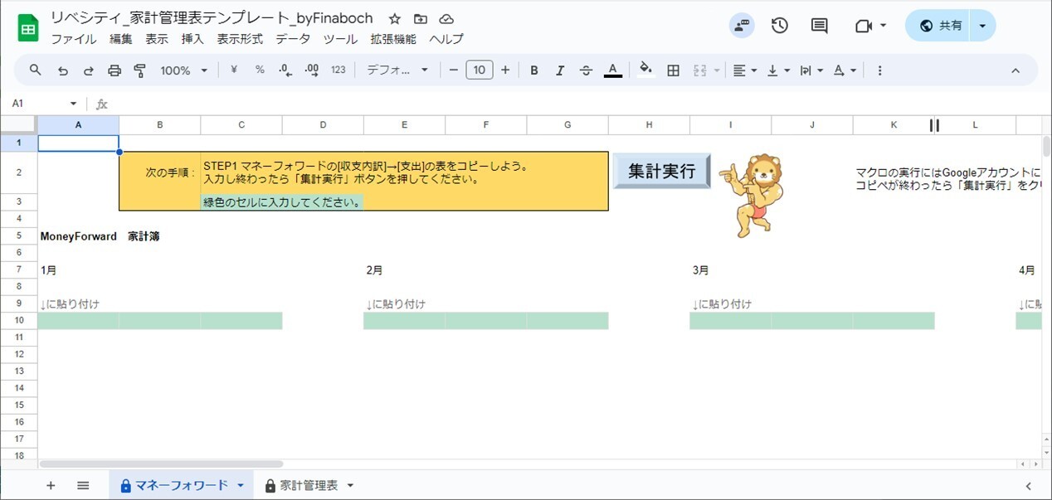Open the 表示 menu

tap(157, 39)
